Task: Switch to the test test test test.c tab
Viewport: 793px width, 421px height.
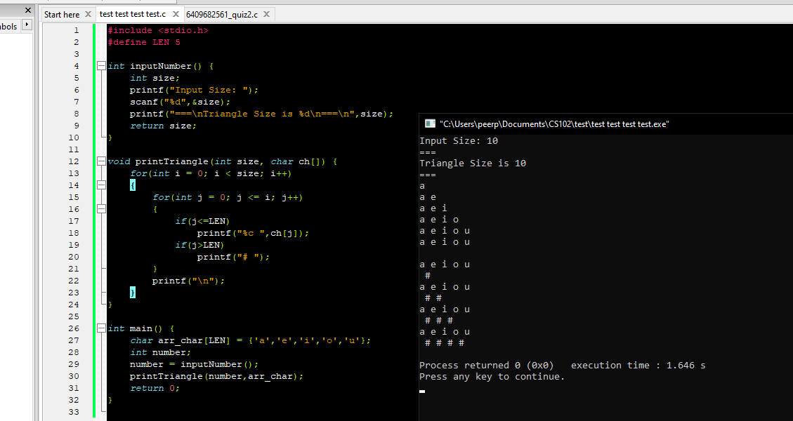Action: click(x=133, y=14)
